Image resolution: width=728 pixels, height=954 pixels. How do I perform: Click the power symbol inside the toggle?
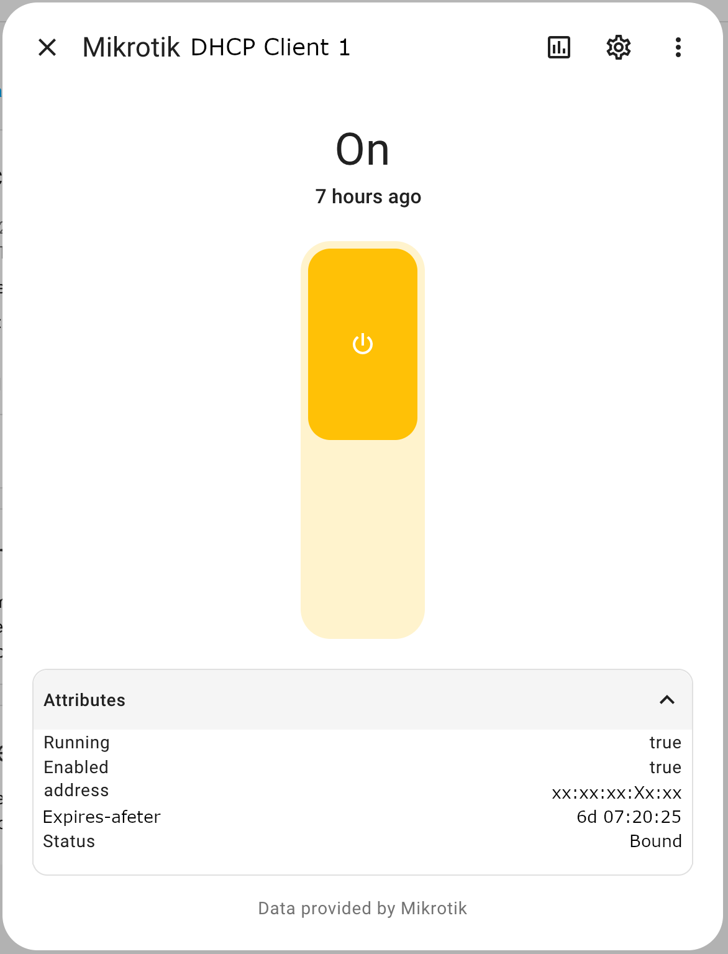[x=362, y=342]
